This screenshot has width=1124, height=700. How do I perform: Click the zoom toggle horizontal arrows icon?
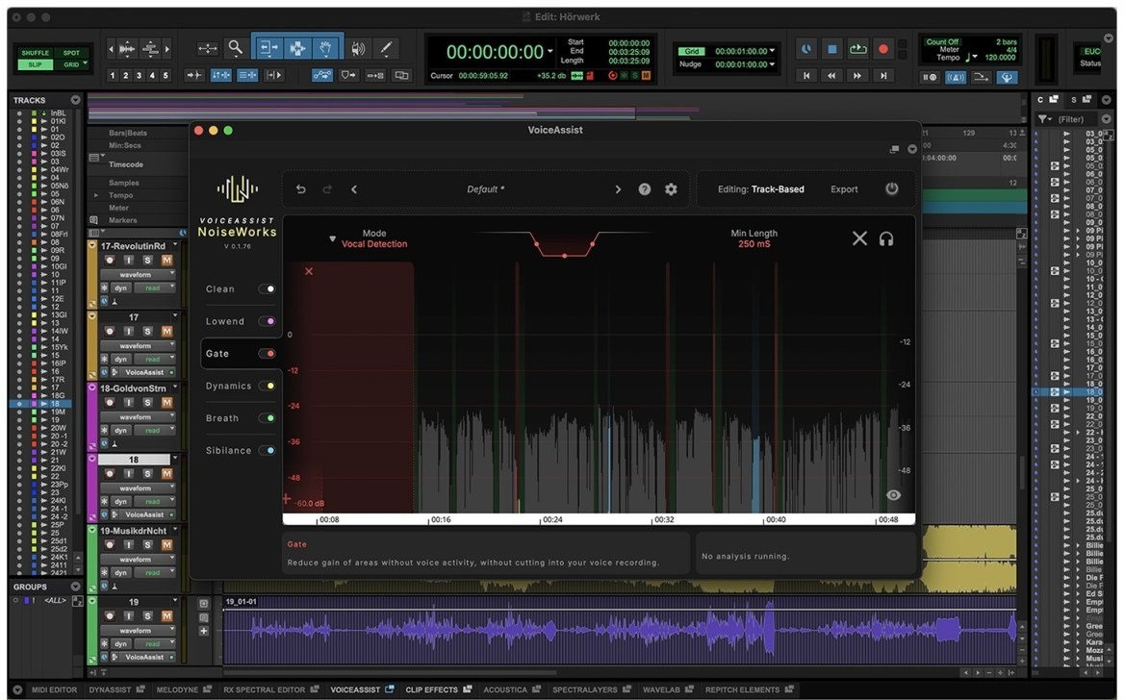(x=207, y=48)
